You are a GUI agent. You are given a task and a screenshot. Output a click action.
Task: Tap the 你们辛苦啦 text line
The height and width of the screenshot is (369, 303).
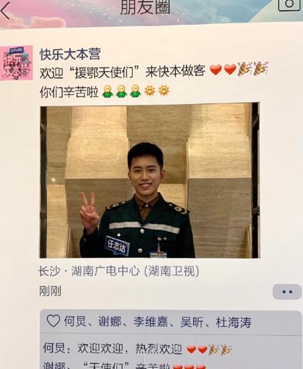(x=69, y=92)
